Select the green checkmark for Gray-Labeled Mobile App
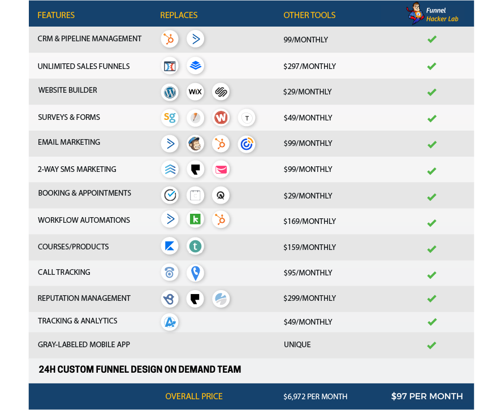 pyautogui.click(x=432, y=346)
